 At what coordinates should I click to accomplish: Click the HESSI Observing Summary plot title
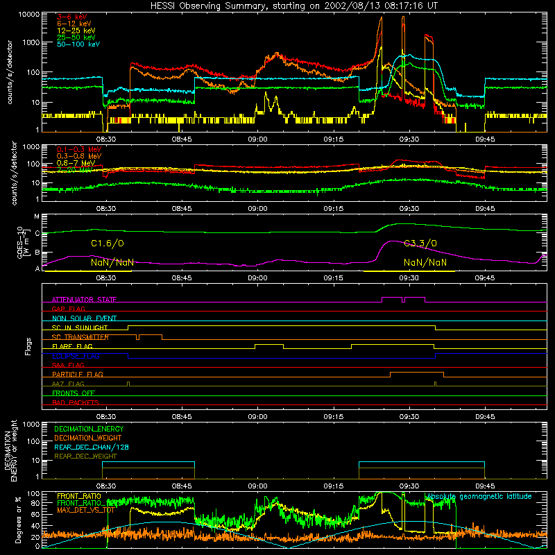(x=293, y=6)
